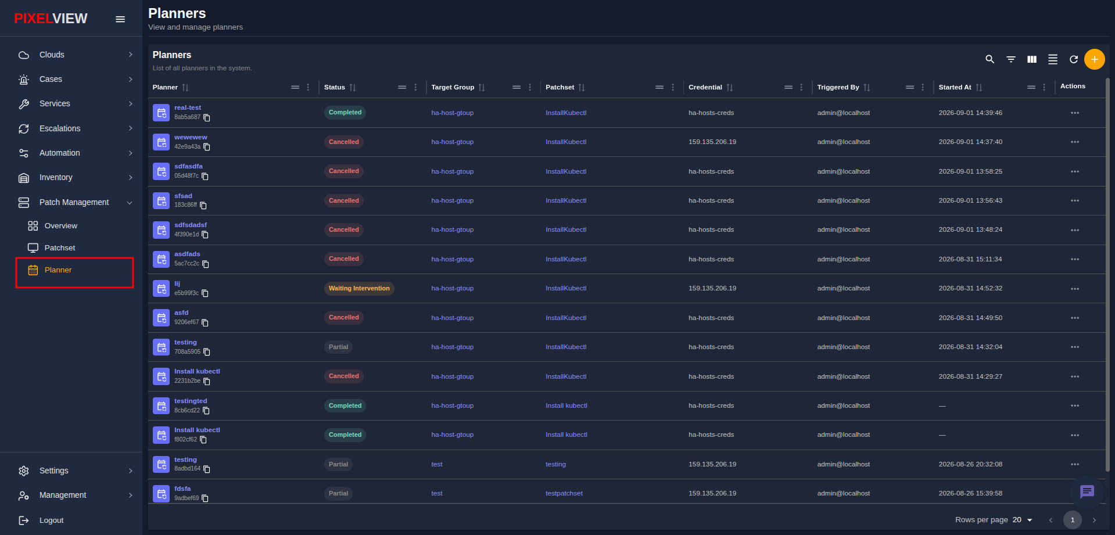
Task: Copy ID 8ab5a687 of real-test planner
Action: click(207, 117)
